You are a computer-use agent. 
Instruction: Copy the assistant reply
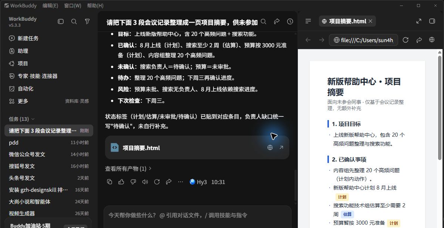click(x=110, y=182)
